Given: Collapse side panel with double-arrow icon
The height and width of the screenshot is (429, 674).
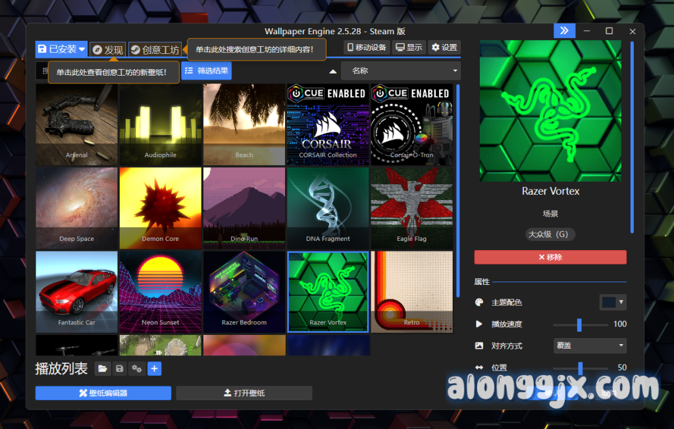Looking at the screenshot, I should tap(564, 31).
